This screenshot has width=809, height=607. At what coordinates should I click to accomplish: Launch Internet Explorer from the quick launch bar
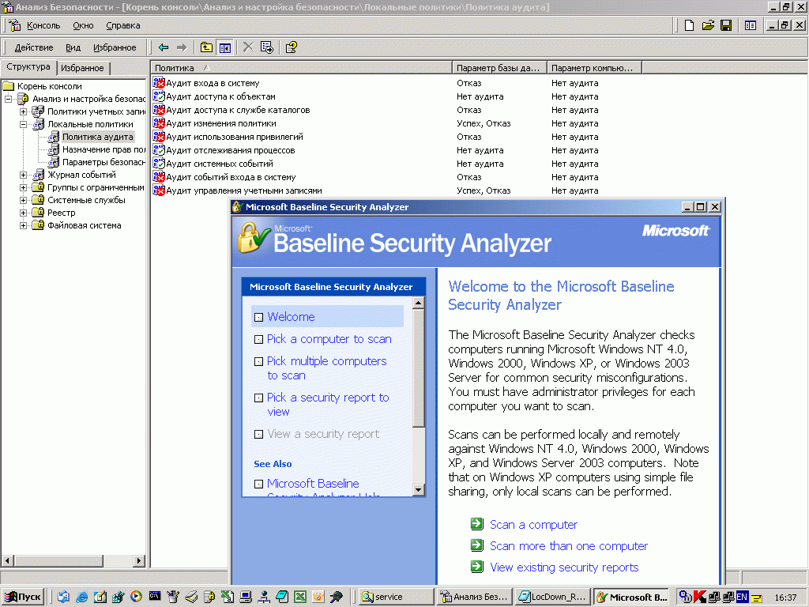[81, 597]
